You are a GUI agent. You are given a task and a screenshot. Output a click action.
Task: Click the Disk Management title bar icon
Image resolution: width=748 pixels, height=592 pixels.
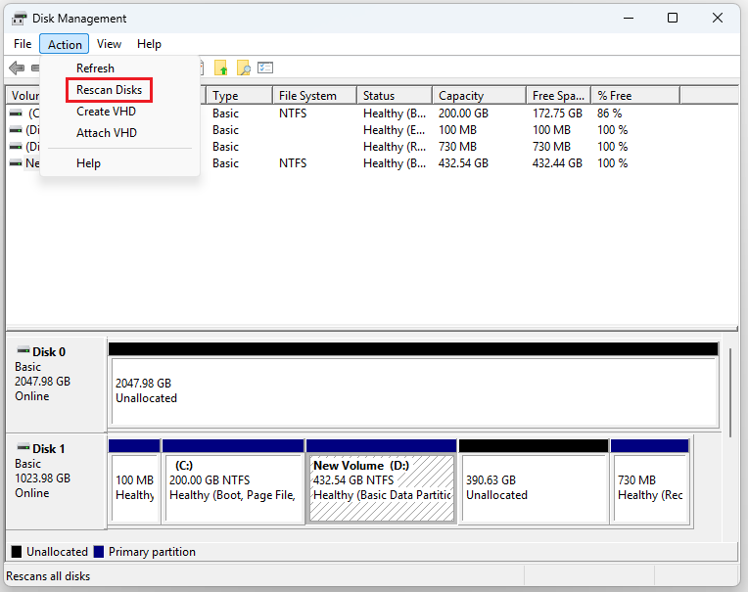[19, 19]
